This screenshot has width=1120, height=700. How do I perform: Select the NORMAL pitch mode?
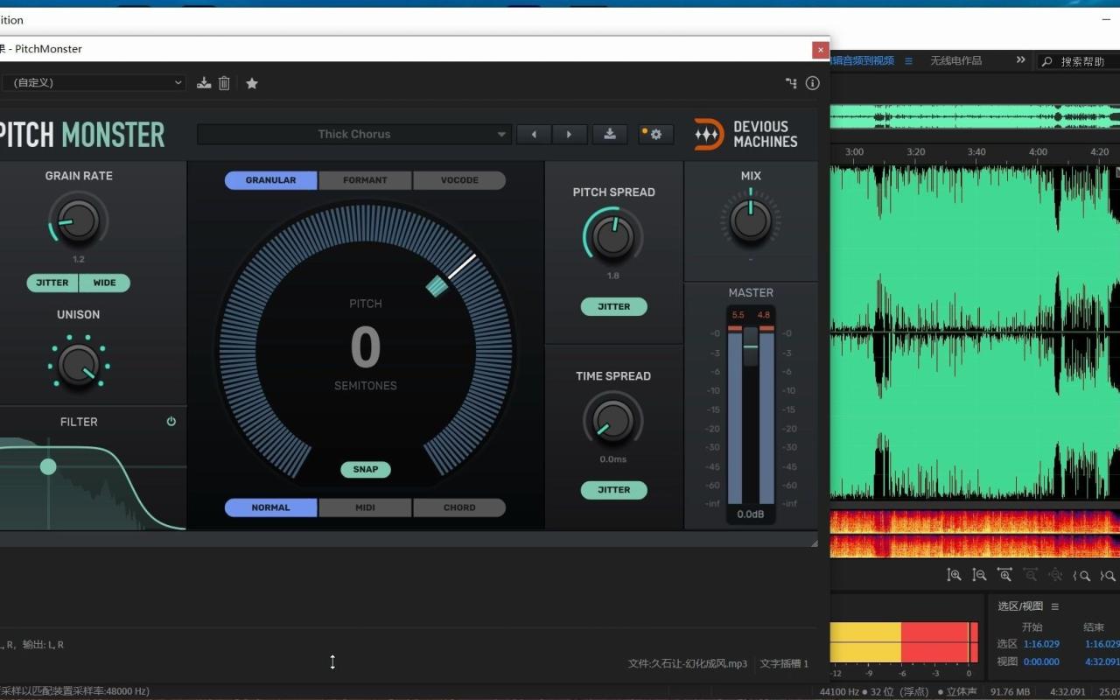270,507
